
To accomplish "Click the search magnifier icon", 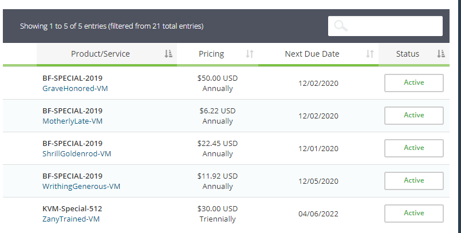I will [341, 26].
